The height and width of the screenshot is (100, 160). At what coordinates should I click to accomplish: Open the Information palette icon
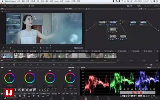click(x=157, y=64)
